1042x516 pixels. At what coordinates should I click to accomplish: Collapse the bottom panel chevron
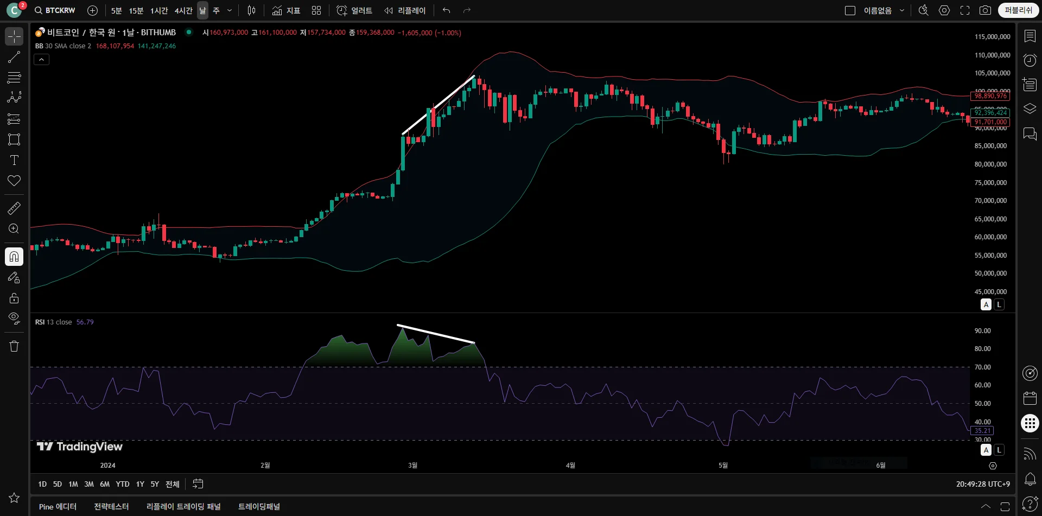pyautogui.click(x=986, y=506)
